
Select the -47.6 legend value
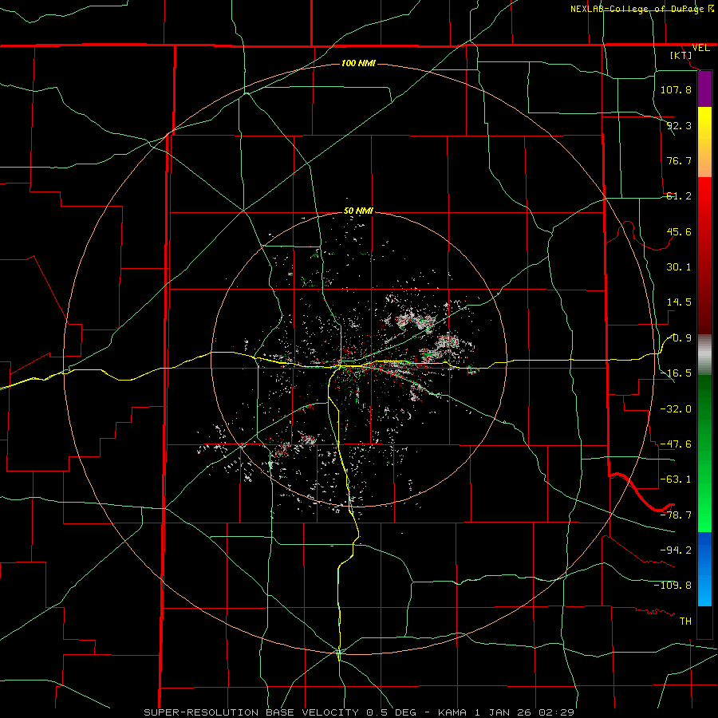point(676,444)
